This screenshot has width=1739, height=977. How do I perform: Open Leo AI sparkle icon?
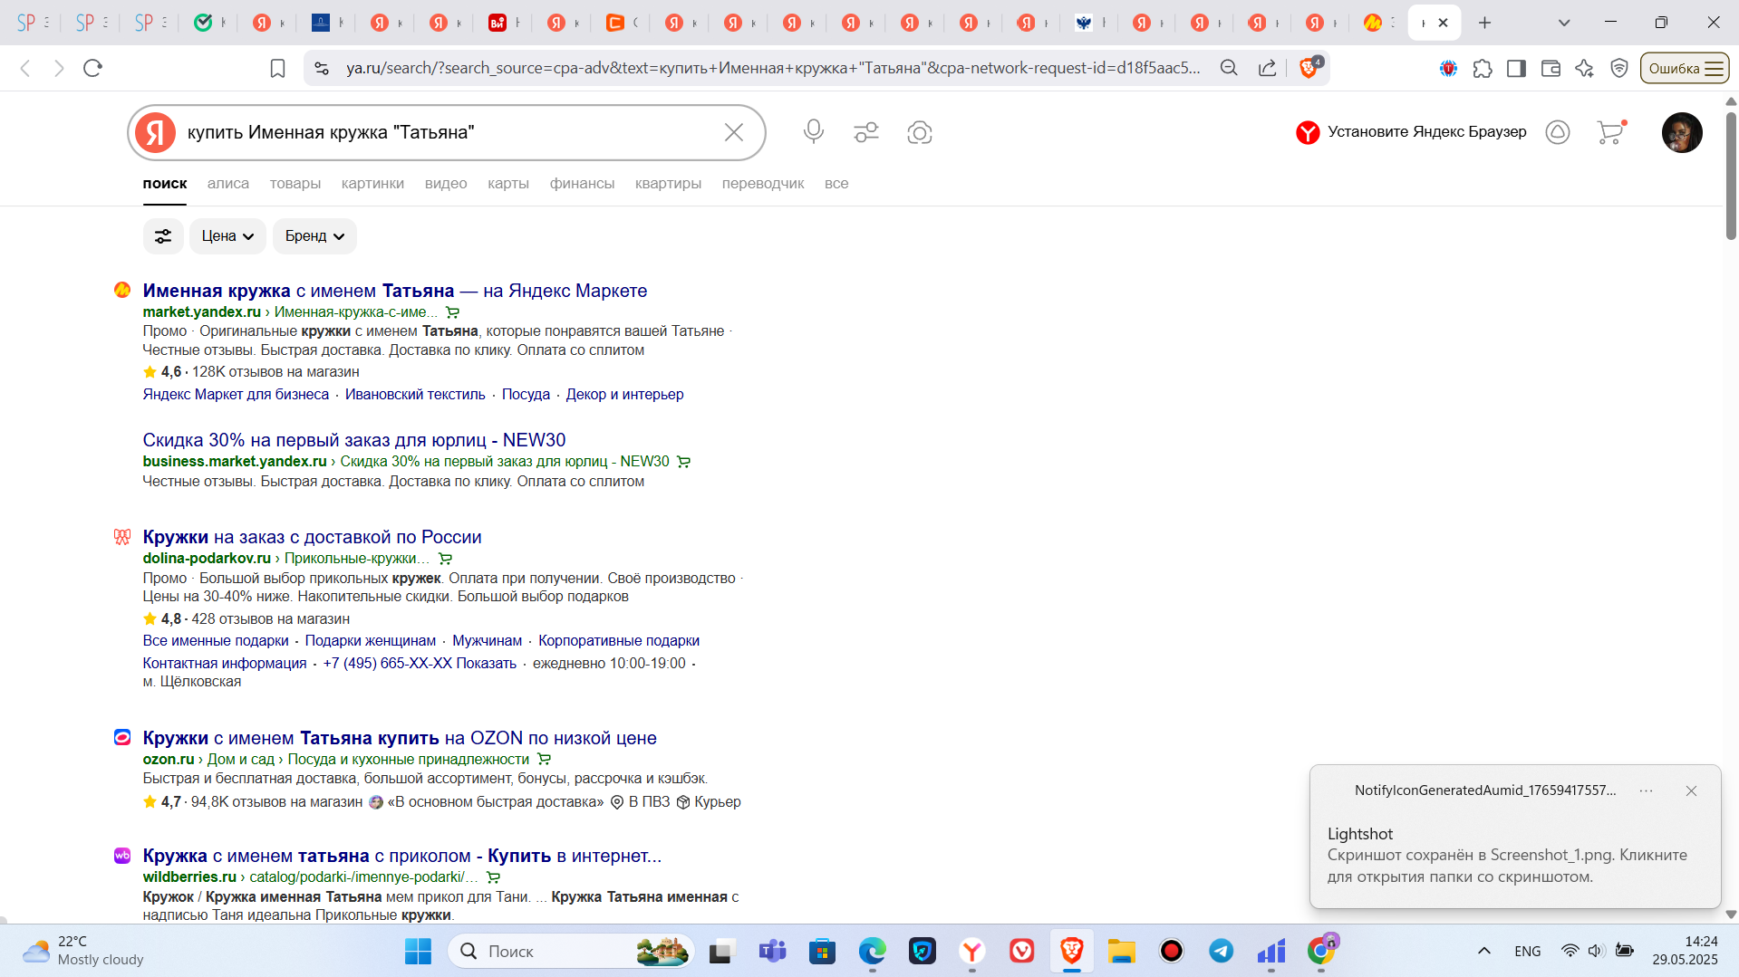[x=1585, y=68]
